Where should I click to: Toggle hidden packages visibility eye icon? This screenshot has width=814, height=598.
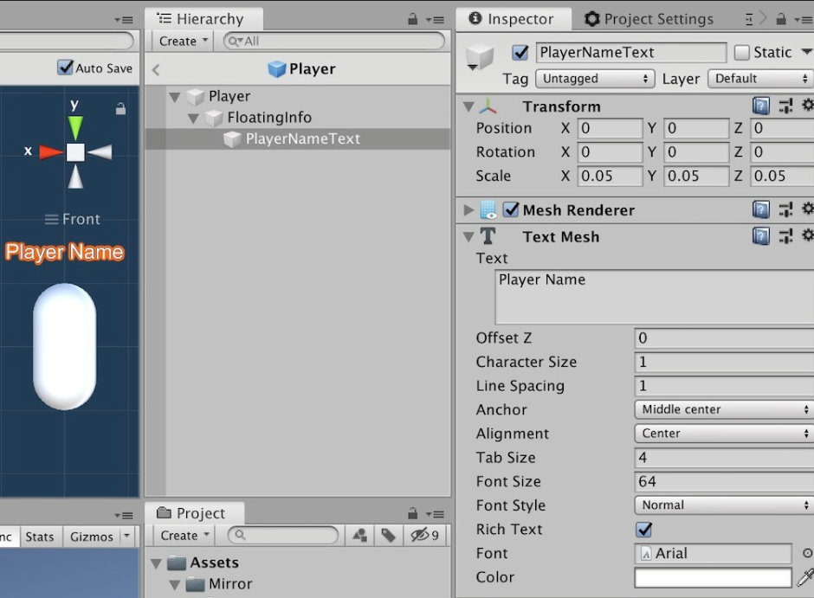(424, 535)
